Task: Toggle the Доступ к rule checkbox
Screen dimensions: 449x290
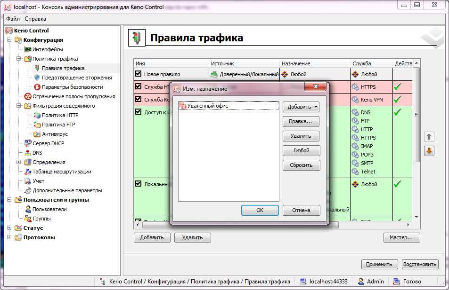Action: tap(139, 112)
